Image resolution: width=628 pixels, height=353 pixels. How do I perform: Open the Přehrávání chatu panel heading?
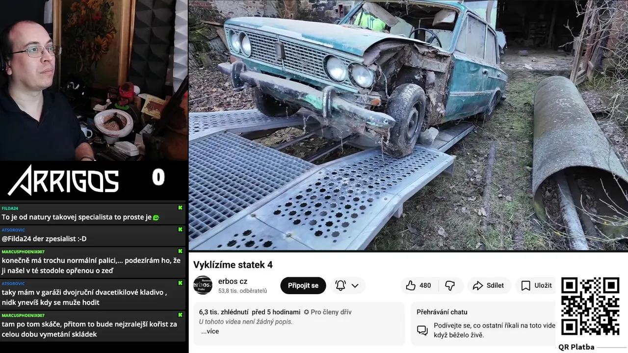(442, 312)
